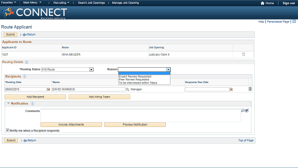Click the Home icon in header
The image size is (298, 168).
pos(263,3)
